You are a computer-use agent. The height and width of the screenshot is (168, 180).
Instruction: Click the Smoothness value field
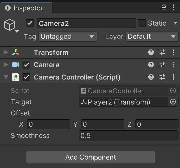point(129,136)
